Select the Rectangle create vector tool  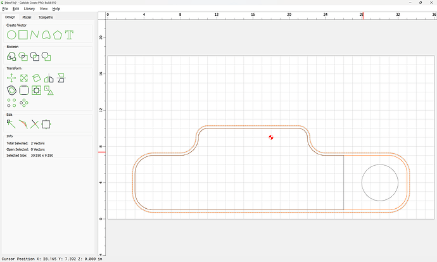(x=23, y=35)
